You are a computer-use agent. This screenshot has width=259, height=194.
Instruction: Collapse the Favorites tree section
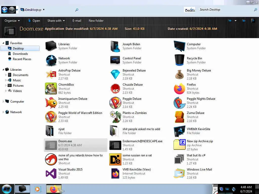click(3, 43)
